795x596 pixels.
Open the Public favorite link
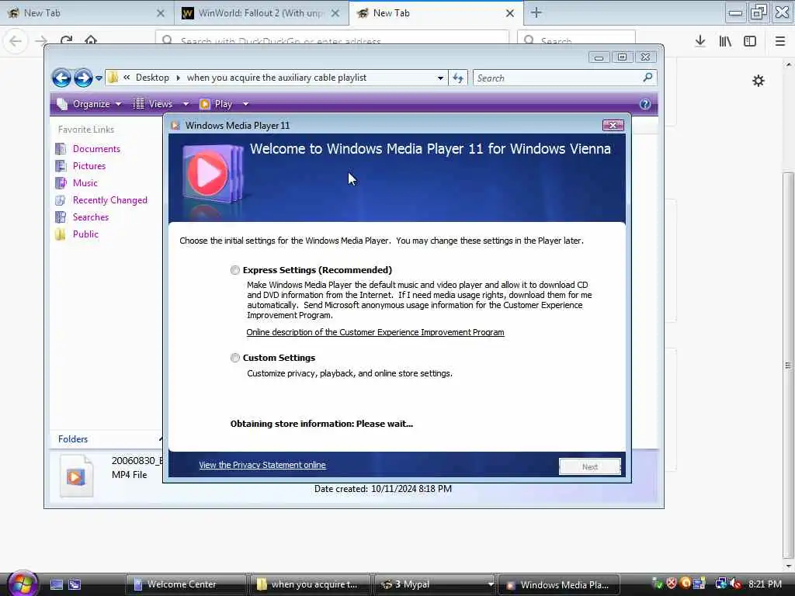pyautogui.click(x=85, y=234)
